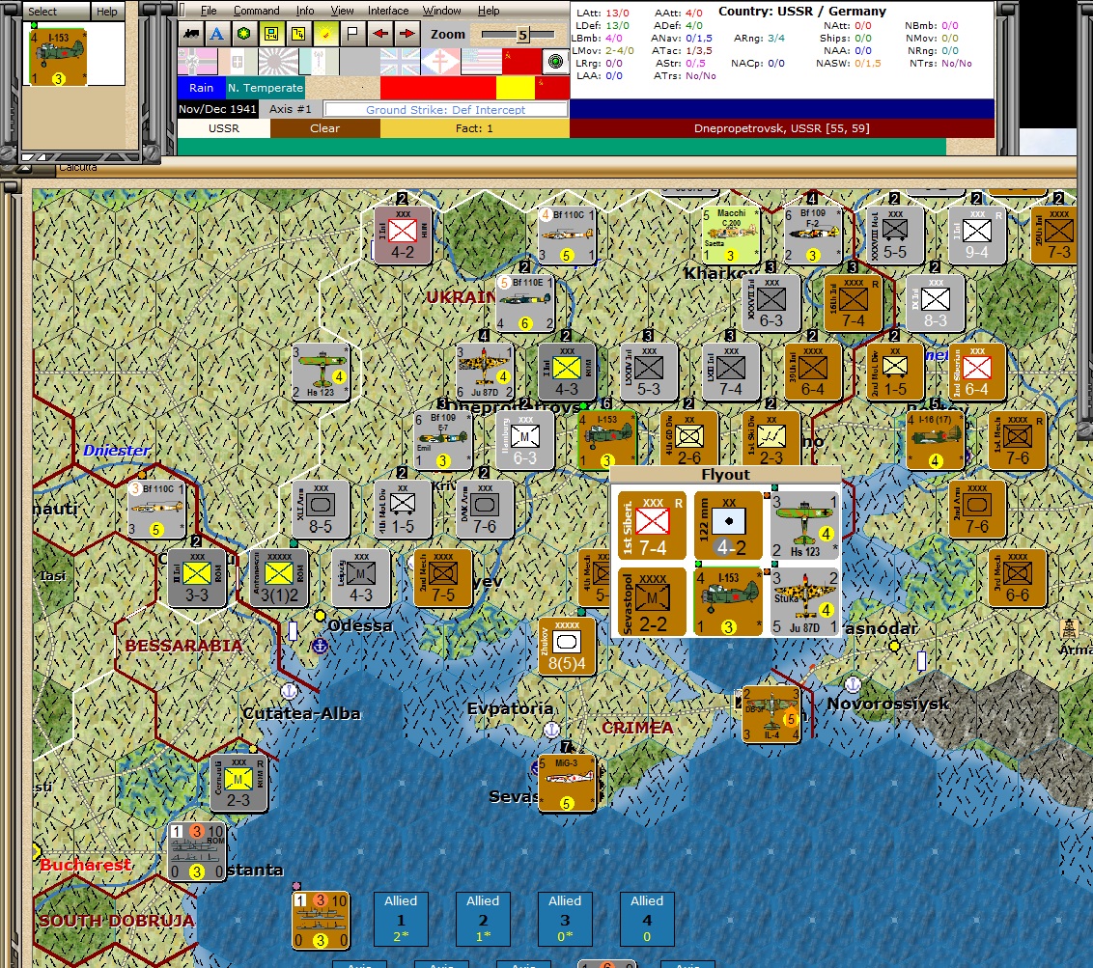
Task: Select the Hamburg 6-3 mechanized counter
Action: coord(525,440)
